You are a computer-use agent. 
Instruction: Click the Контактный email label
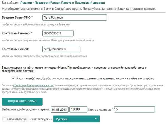pos(16,49)
